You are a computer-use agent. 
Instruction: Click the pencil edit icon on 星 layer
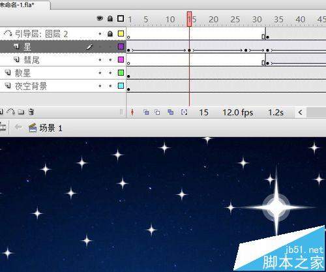point(90,46)
